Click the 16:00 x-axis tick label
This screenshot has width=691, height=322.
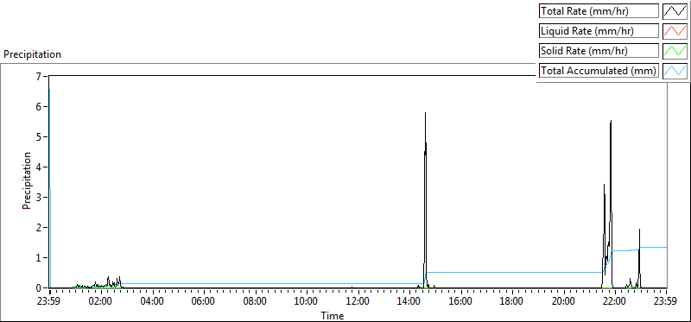pos(461,302)
